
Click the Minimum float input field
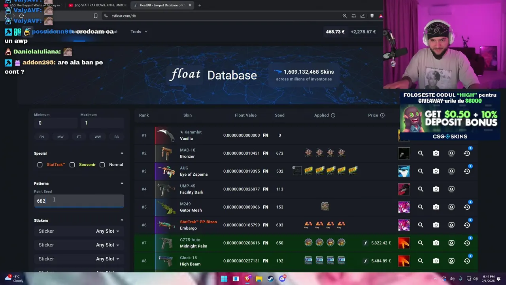pyautogui.click(x=56, y=123)
